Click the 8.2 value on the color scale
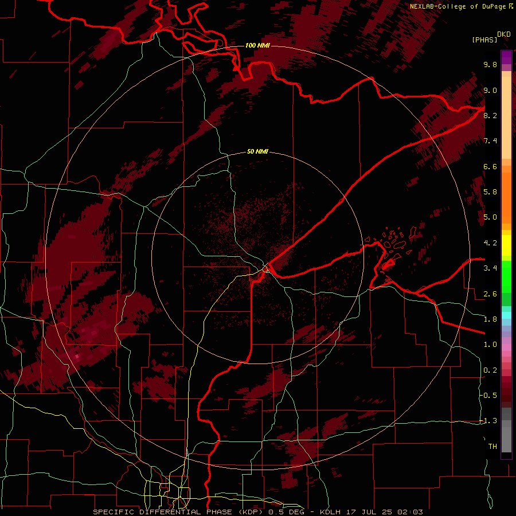 (x=490, y=115)
